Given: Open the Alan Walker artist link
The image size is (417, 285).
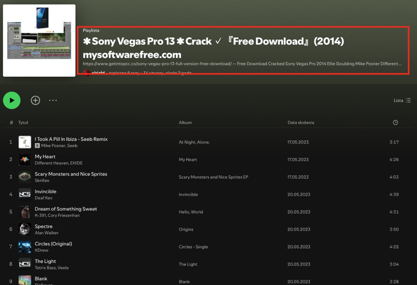Looking at the screenshot, I should [x=47, y=233].
